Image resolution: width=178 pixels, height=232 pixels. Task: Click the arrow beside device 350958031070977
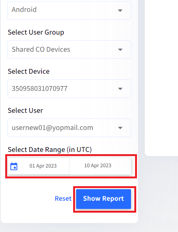[120, 89]
